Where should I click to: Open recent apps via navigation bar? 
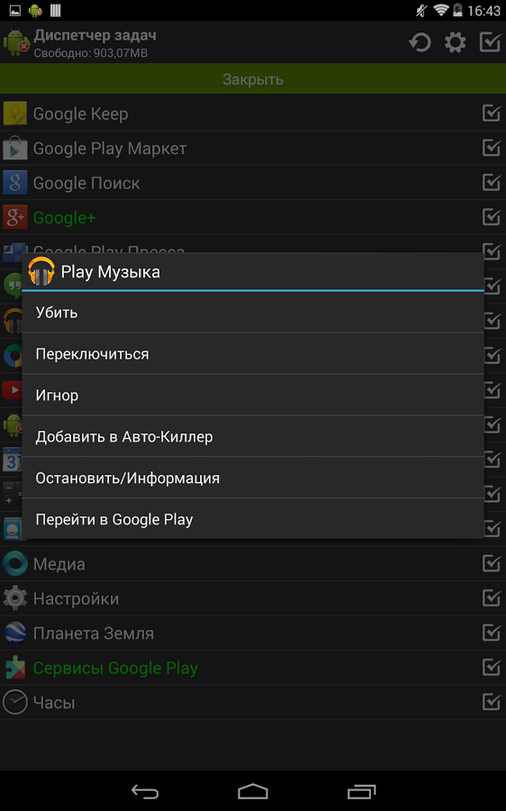tap(361, 791)
